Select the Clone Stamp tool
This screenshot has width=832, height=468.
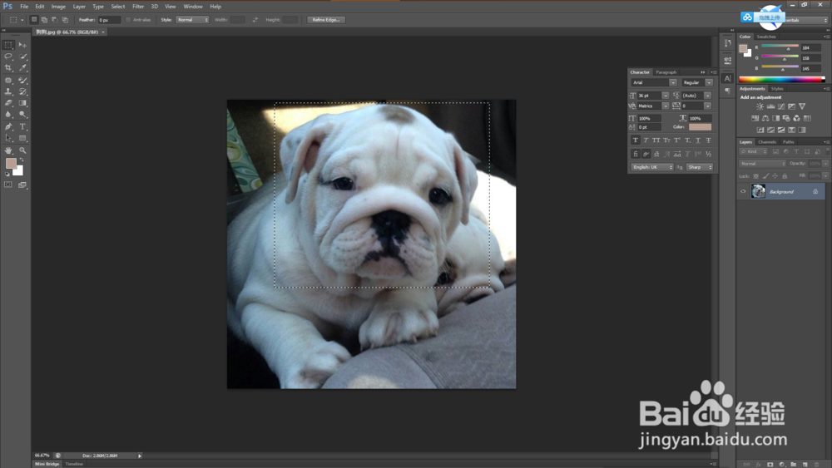[8, 91]
